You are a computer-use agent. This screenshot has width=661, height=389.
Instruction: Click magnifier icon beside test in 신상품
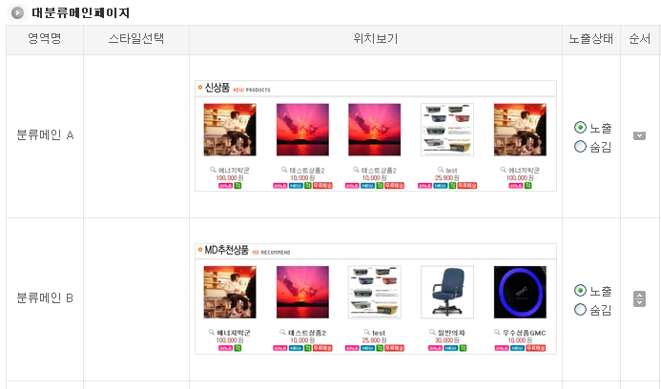(441, 170)
